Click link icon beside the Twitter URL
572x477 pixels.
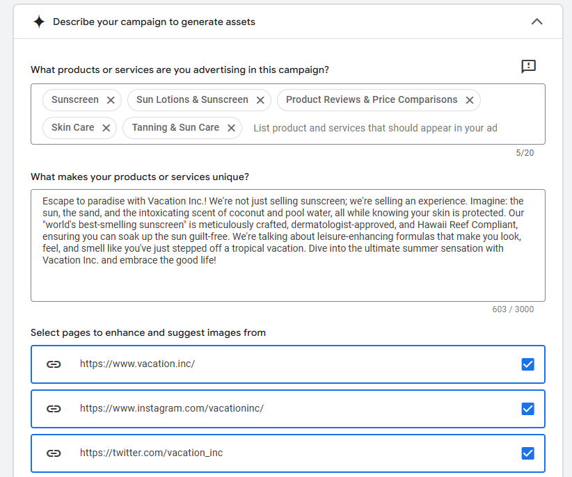[x=54, y=453]
